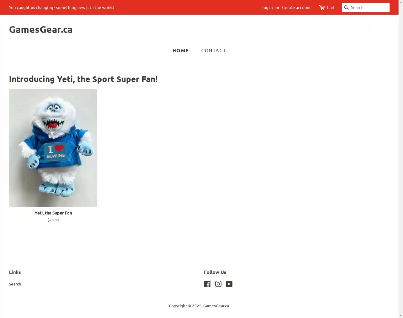Image resolution: width=403 pixels, height=318 pixels.
Task: Click GamesGear.ca link in copyright line
Action: coord(216,306)
